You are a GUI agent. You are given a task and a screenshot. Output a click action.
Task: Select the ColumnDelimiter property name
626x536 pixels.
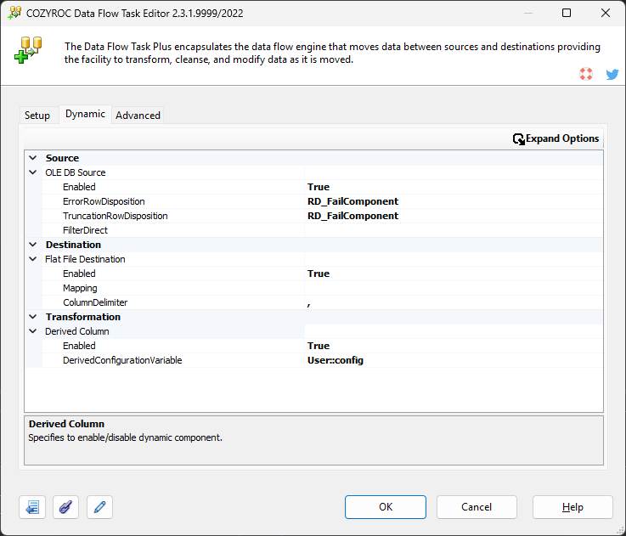click(95, 302)
